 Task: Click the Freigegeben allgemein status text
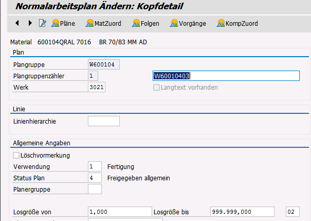coord(139,178)
